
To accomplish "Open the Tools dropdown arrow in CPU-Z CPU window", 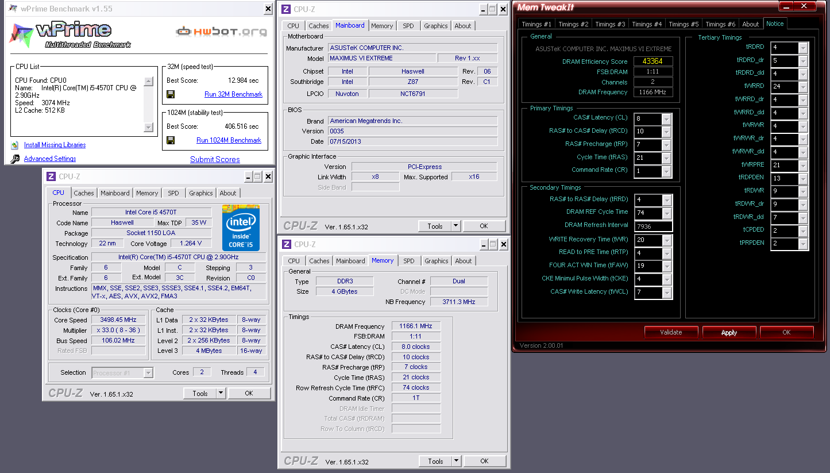I will coord(221,394).
